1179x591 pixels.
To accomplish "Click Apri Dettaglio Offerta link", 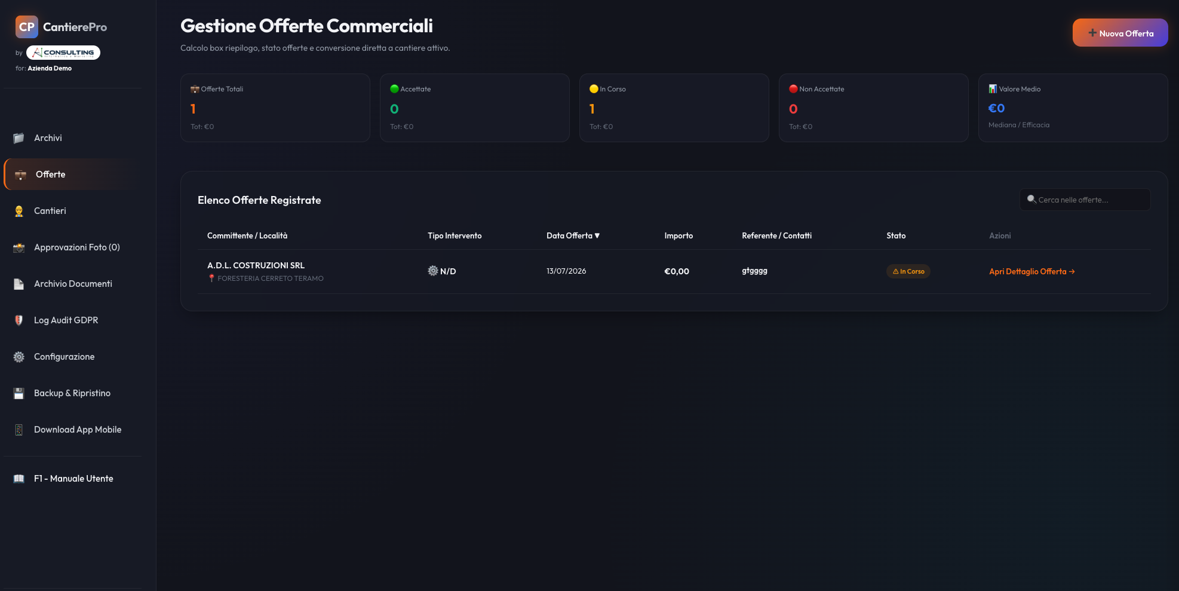I will 1031,271.
